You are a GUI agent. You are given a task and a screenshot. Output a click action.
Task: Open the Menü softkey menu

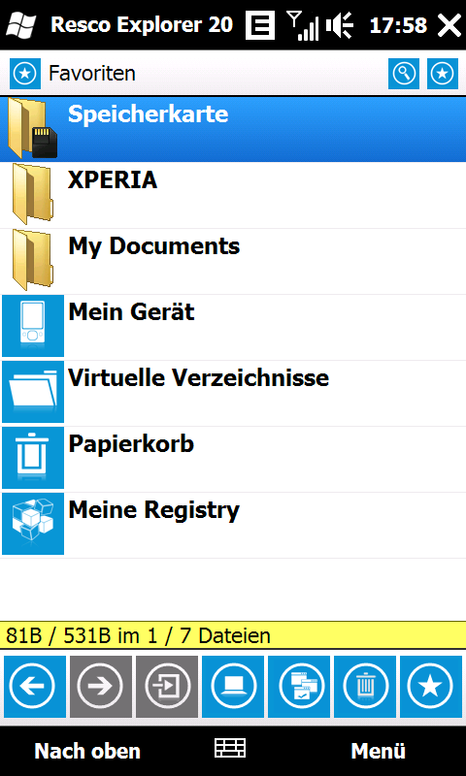(x=379, y=751)
